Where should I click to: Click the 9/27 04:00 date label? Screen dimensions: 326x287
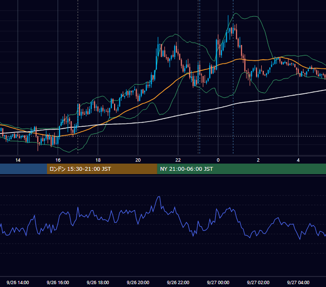click(298, 282)
